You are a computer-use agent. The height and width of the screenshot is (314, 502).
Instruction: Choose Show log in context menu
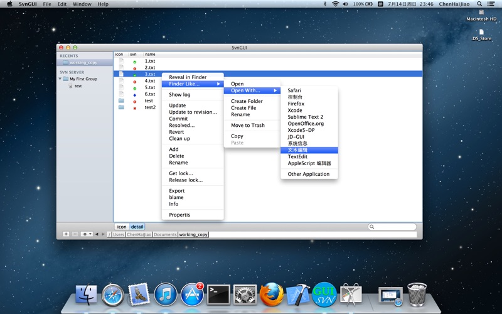click(x=193, y=95)
